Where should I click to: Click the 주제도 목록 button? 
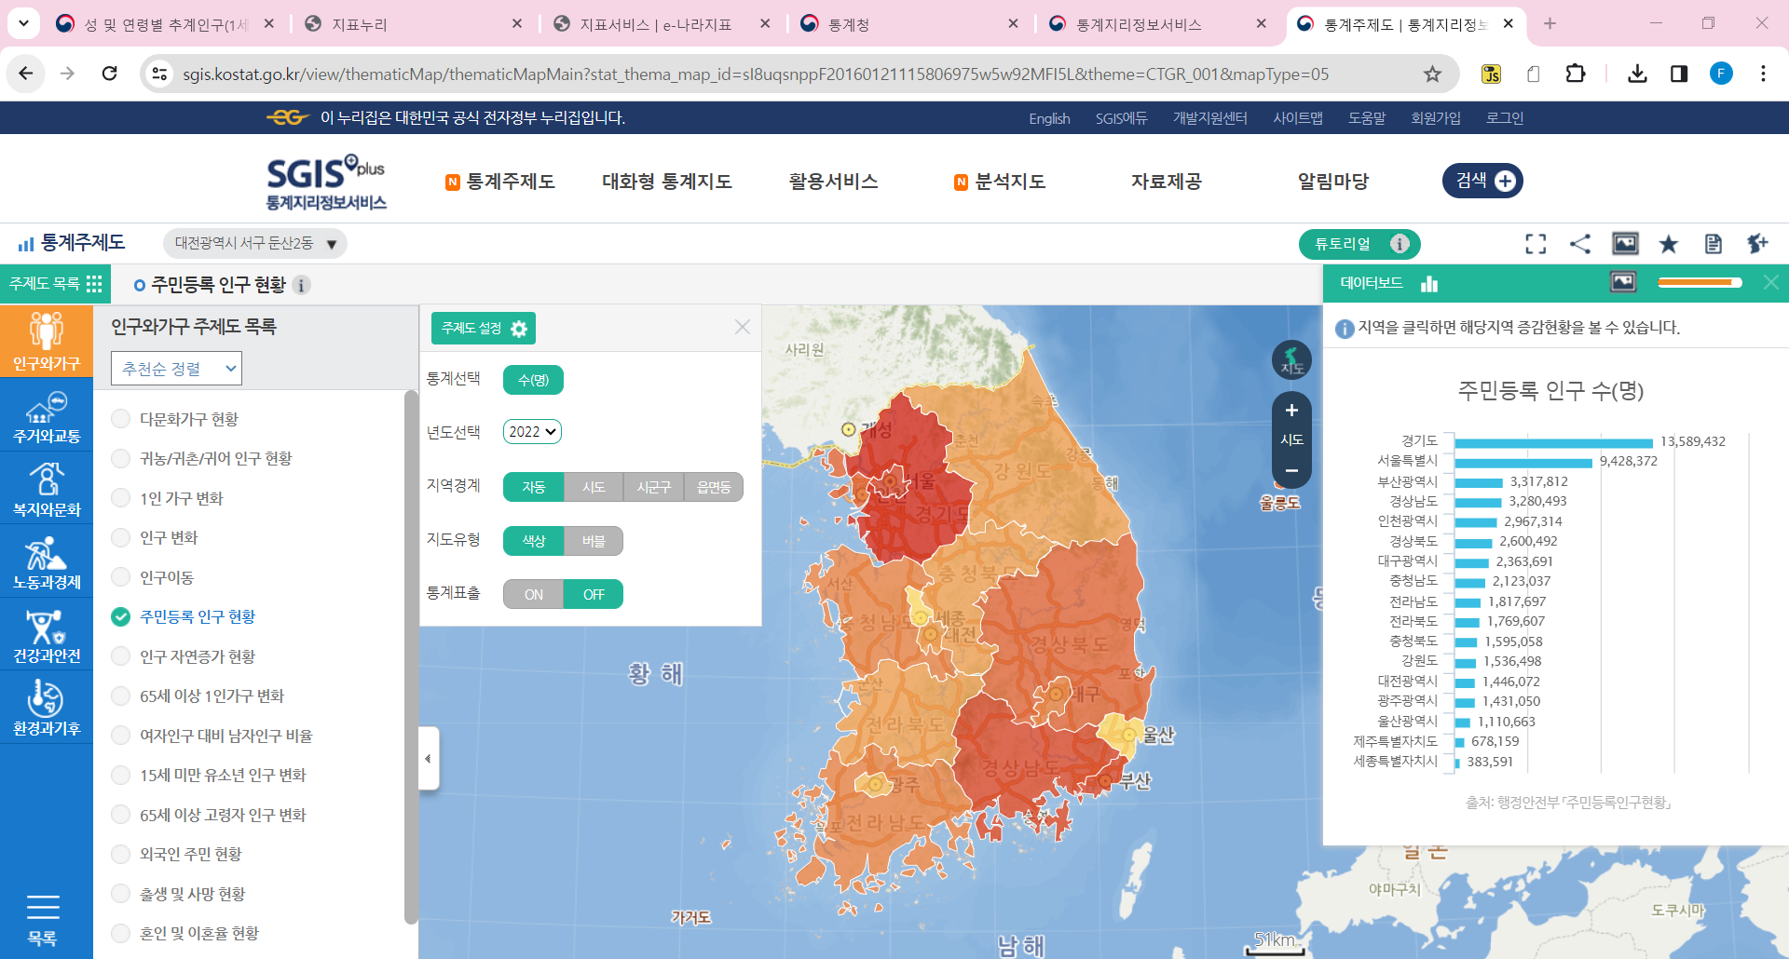(55, 283)
